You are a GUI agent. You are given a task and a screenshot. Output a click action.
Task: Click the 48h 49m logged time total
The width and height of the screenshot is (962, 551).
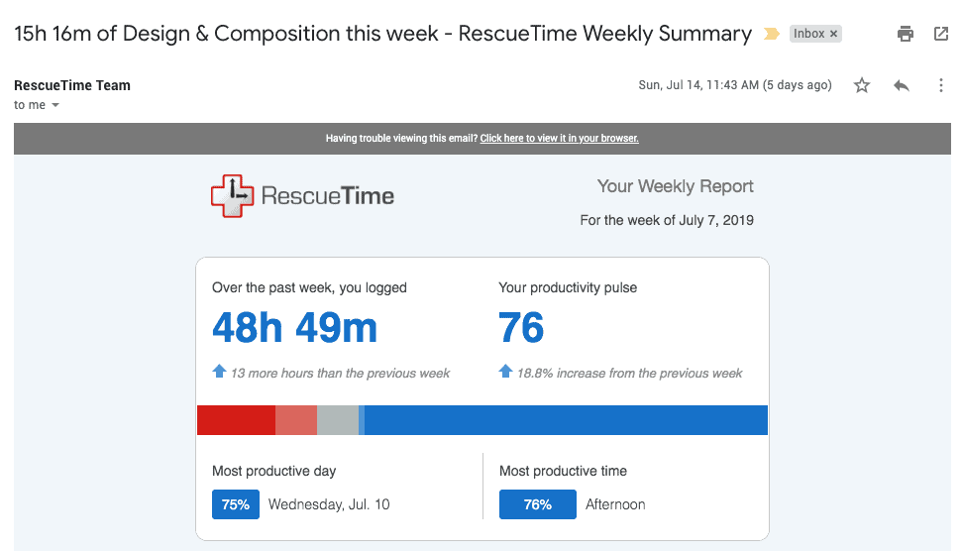pos(294,328)
